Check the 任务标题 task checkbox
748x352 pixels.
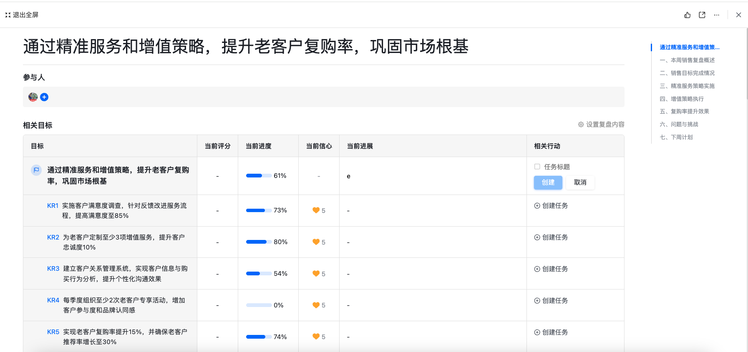click(537, 167)
